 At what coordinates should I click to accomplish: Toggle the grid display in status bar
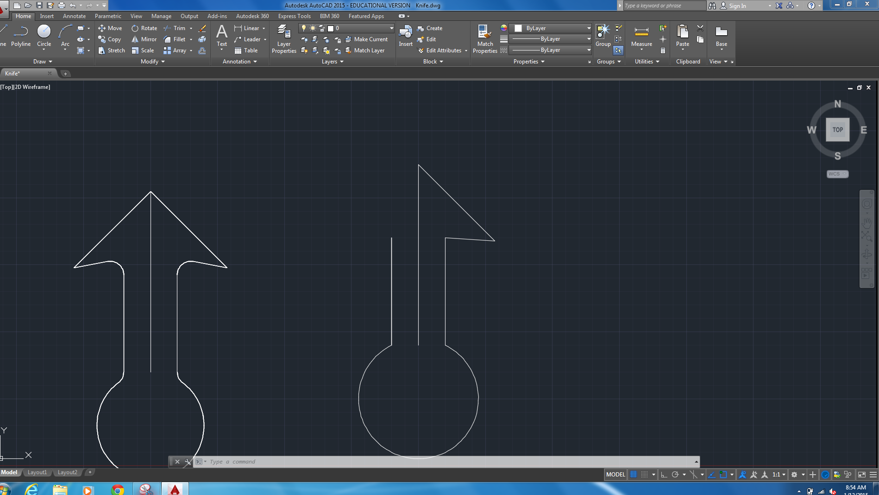[x=644, y=474]
